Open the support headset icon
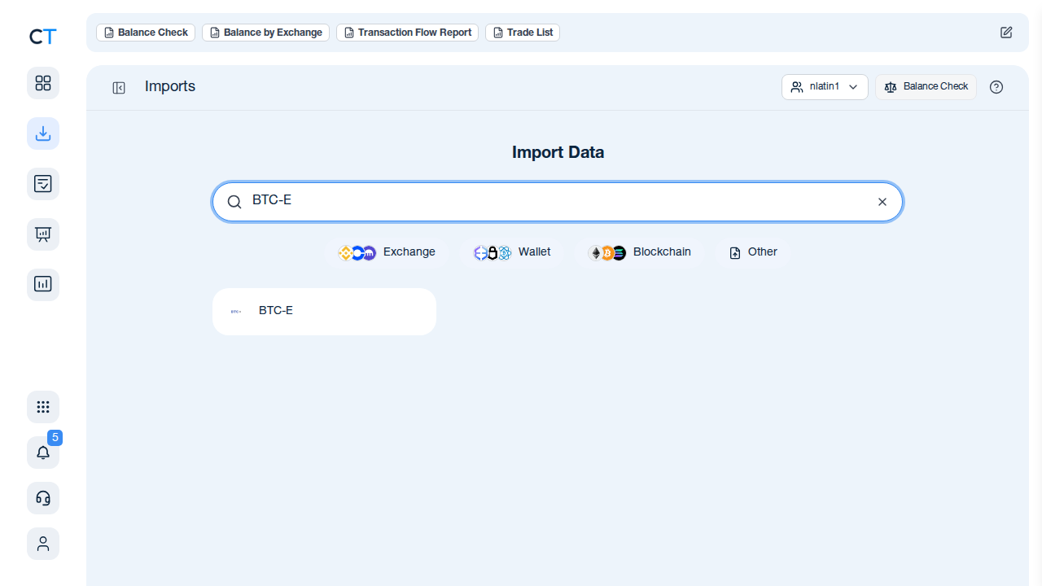The width and height of the screenshot is (1042, 586). (43, 498)
